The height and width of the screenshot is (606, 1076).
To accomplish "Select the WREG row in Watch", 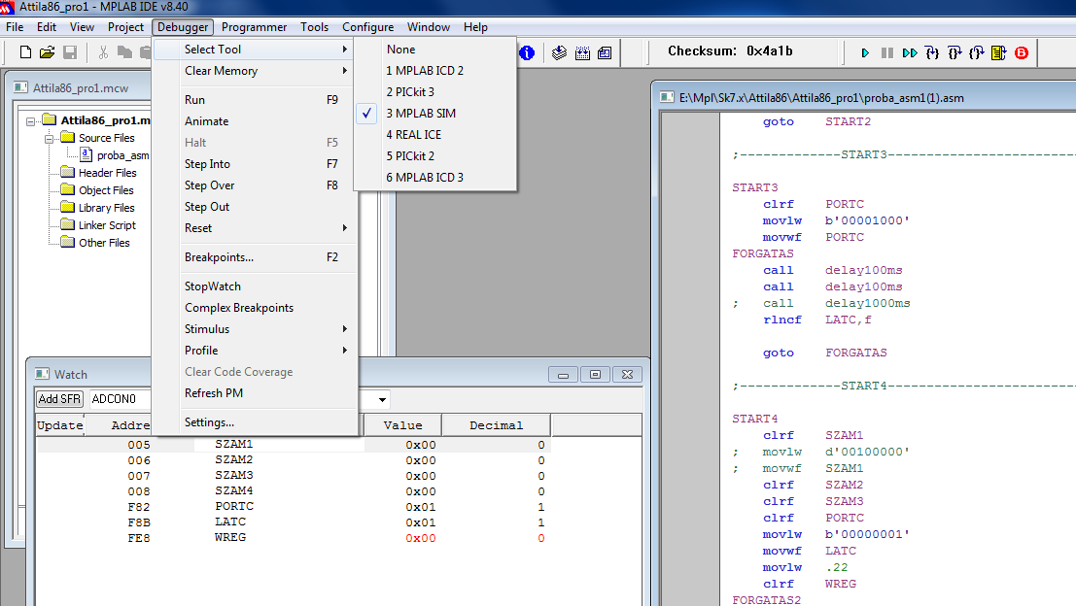I will pos(294,538).
